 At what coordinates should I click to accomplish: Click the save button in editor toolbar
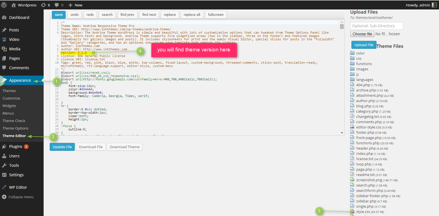(x=59, y=15)
